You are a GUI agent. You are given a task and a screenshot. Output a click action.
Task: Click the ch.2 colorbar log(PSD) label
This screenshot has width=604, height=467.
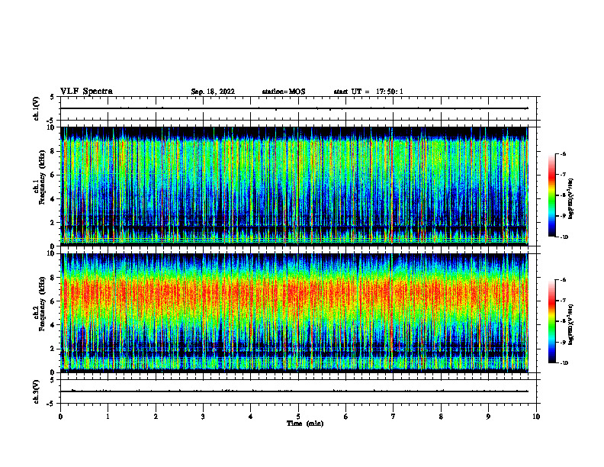tap(571, 324)
